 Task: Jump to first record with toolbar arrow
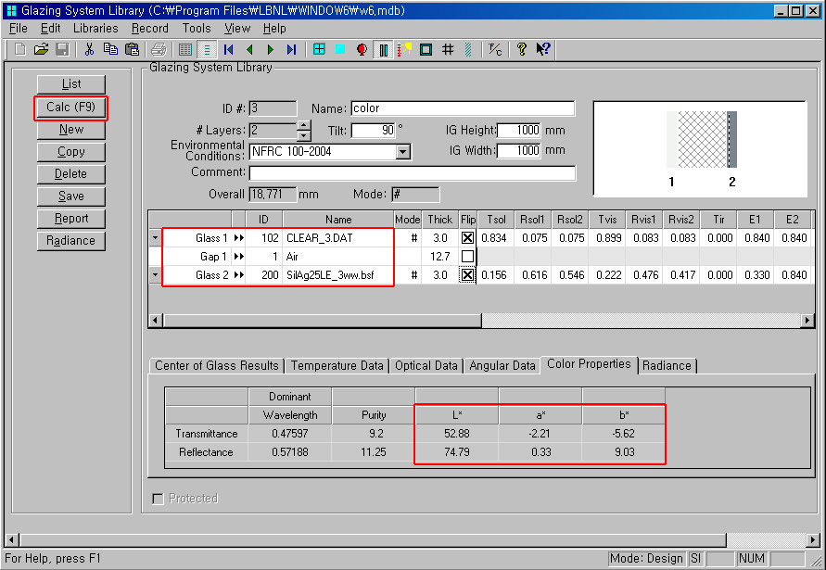coord(228,49)
